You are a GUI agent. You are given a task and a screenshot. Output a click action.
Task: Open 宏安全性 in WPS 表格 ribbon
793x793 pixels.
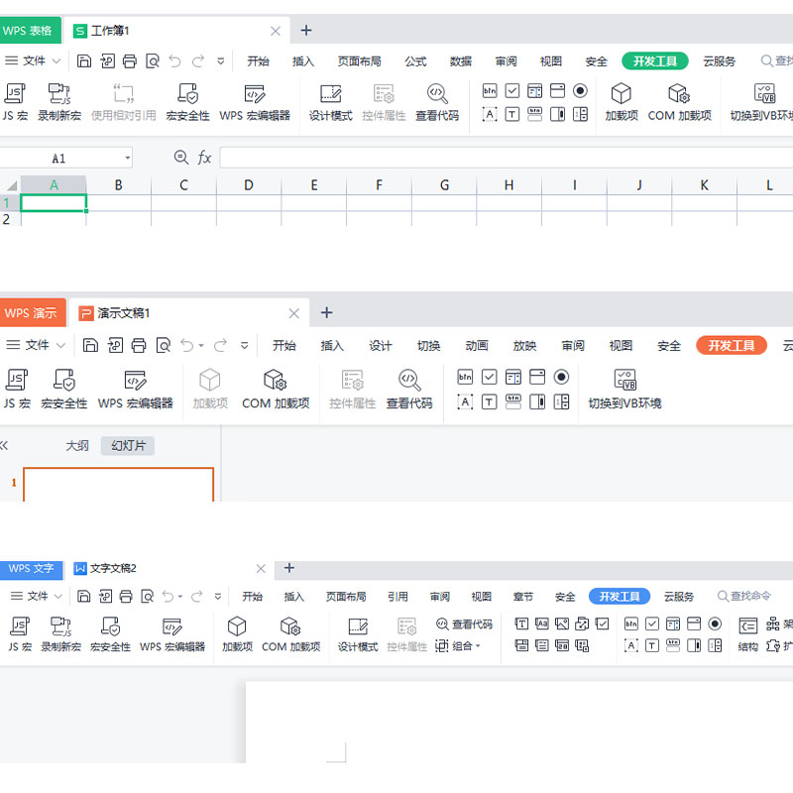(x=187, y=102)
